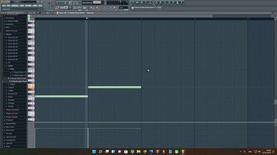
Task: Expand the Impulses folder
Action: [10, 24]
